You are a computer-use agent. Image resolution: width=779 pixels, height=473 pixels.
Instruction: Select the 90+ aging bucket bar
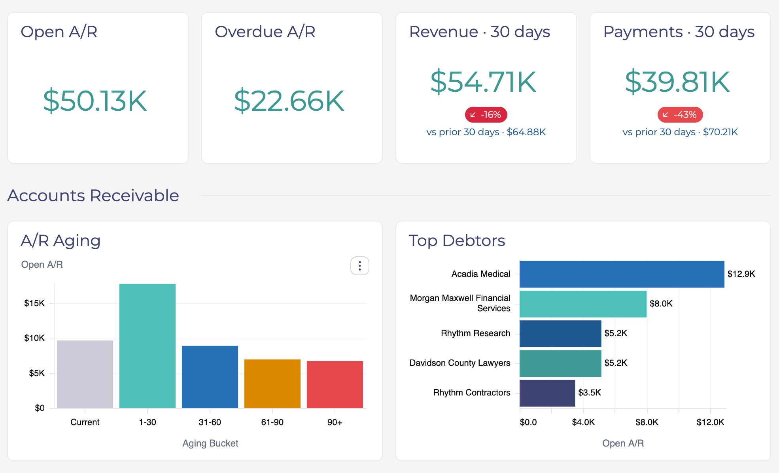pyautogui.click(x=335, y=384)
